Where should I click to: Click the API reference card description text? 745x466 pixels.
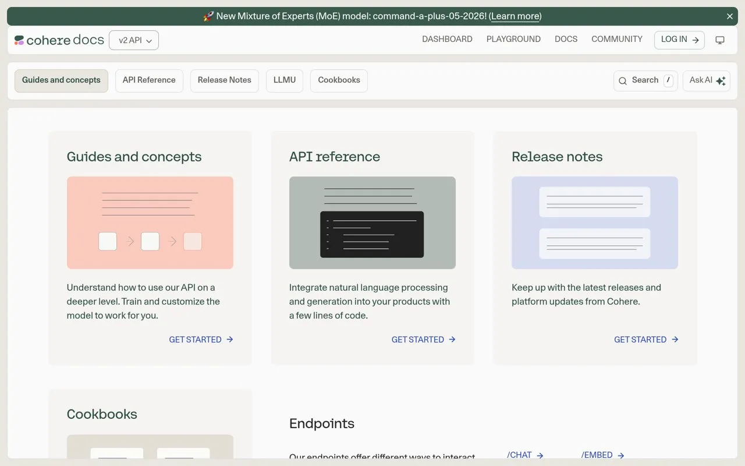(x=370, y=302)
